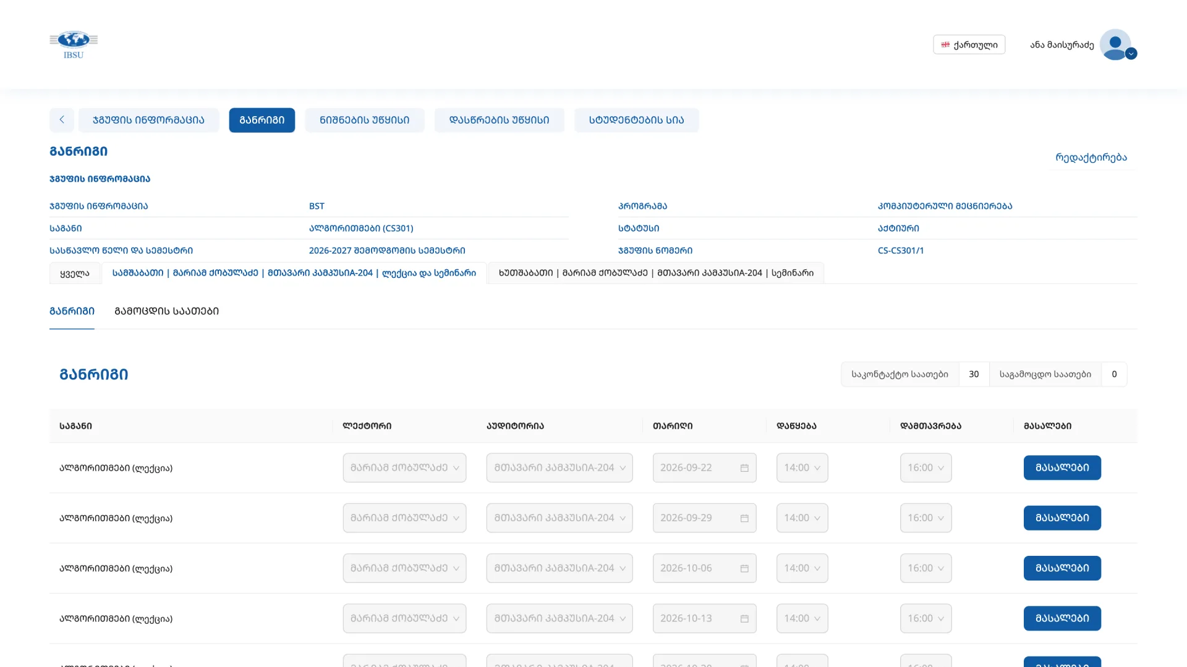Click the 2026-09-22 date input

point(704,468)
